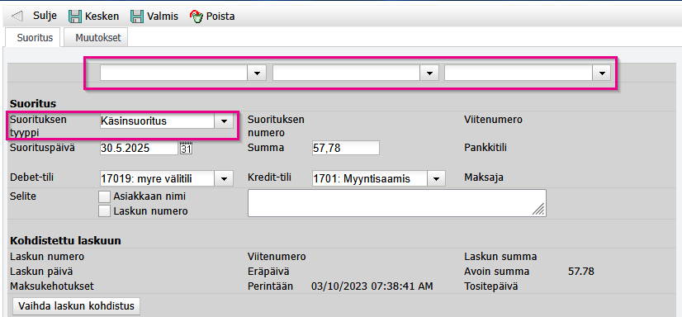Click the Viitenumero label beside Suorituksen numero
This screenshot has width=682, height=317.
(x=493, y=119)
